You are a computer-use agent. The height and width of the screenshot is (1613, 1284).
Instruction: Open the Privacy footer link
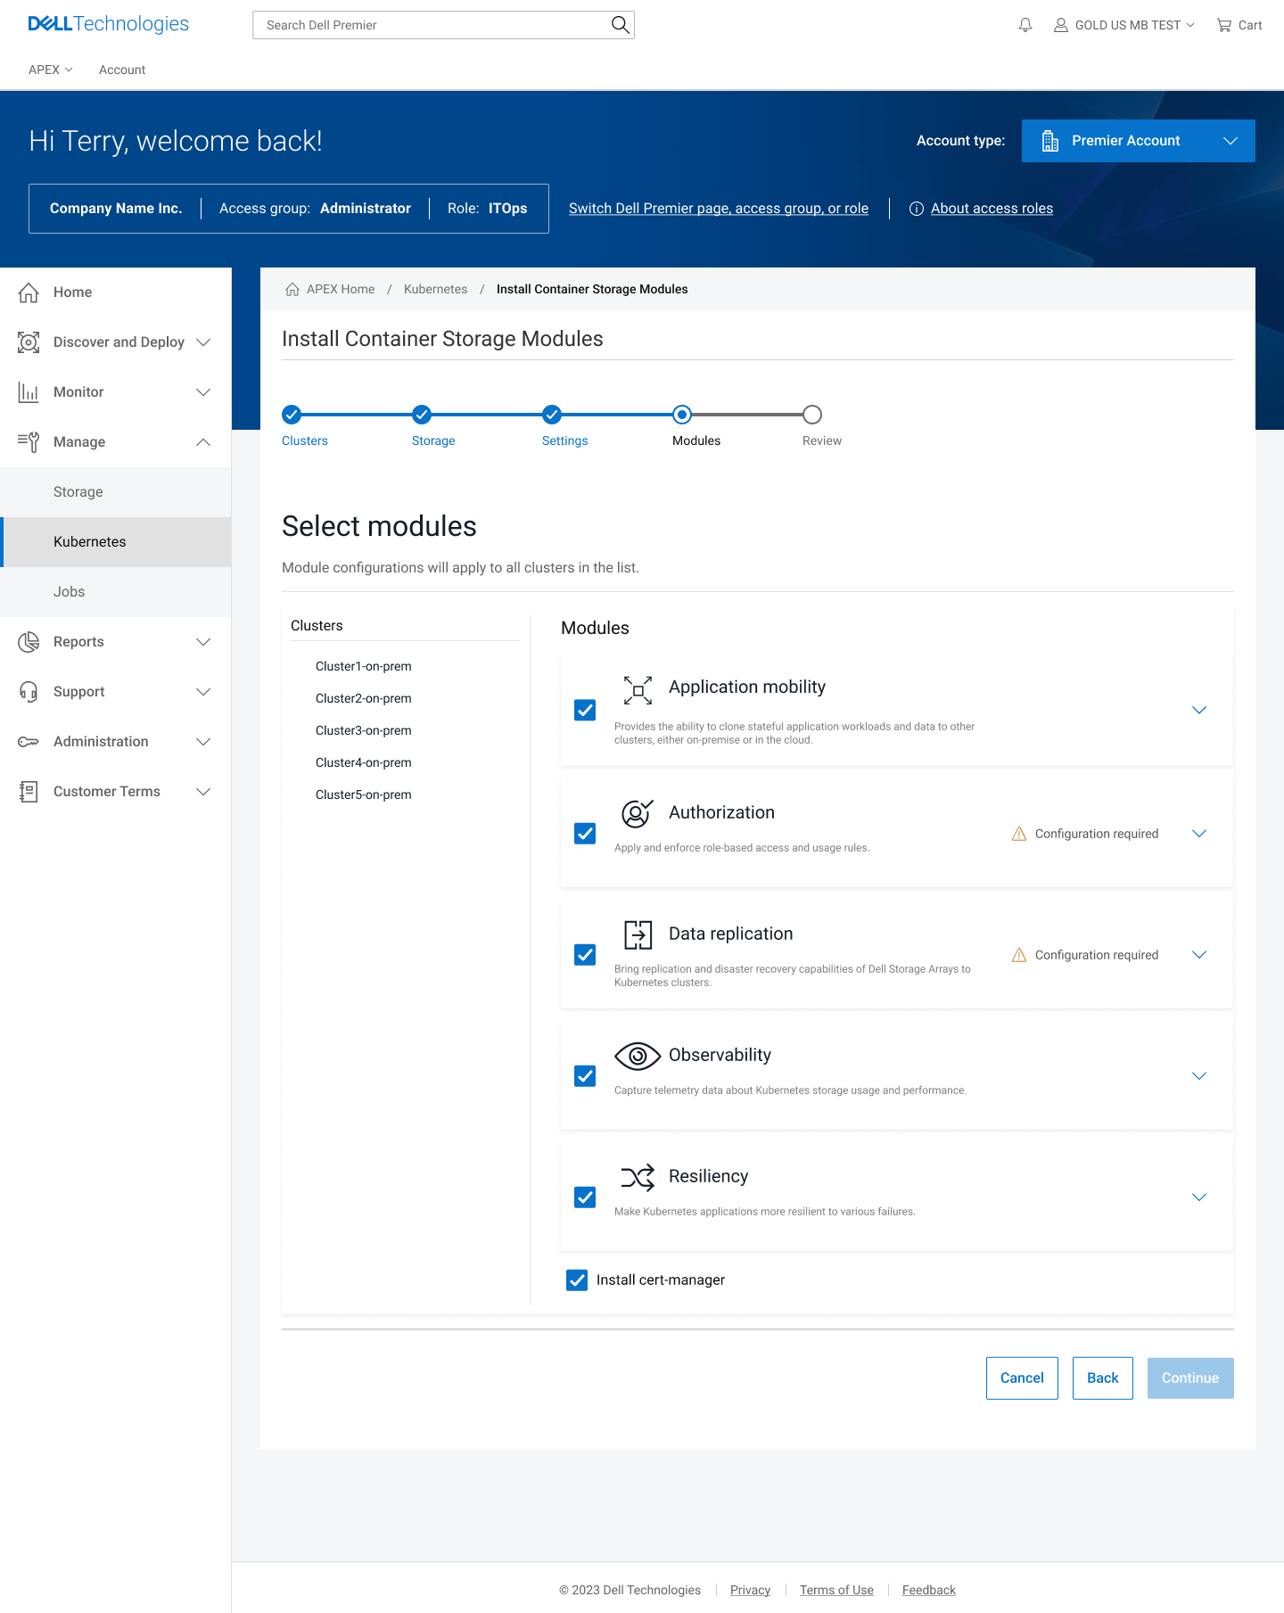(x=750, y=1590)
